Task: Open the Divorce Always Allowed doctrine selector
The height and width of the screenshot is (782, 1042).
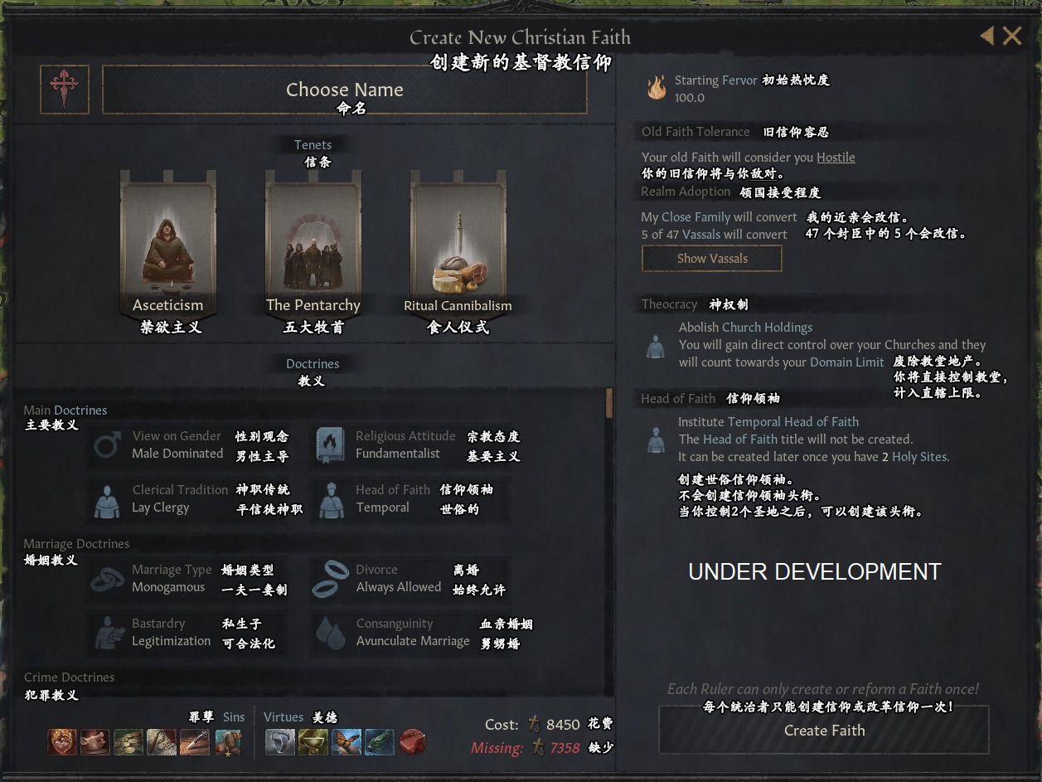Action: coord(410,579)
